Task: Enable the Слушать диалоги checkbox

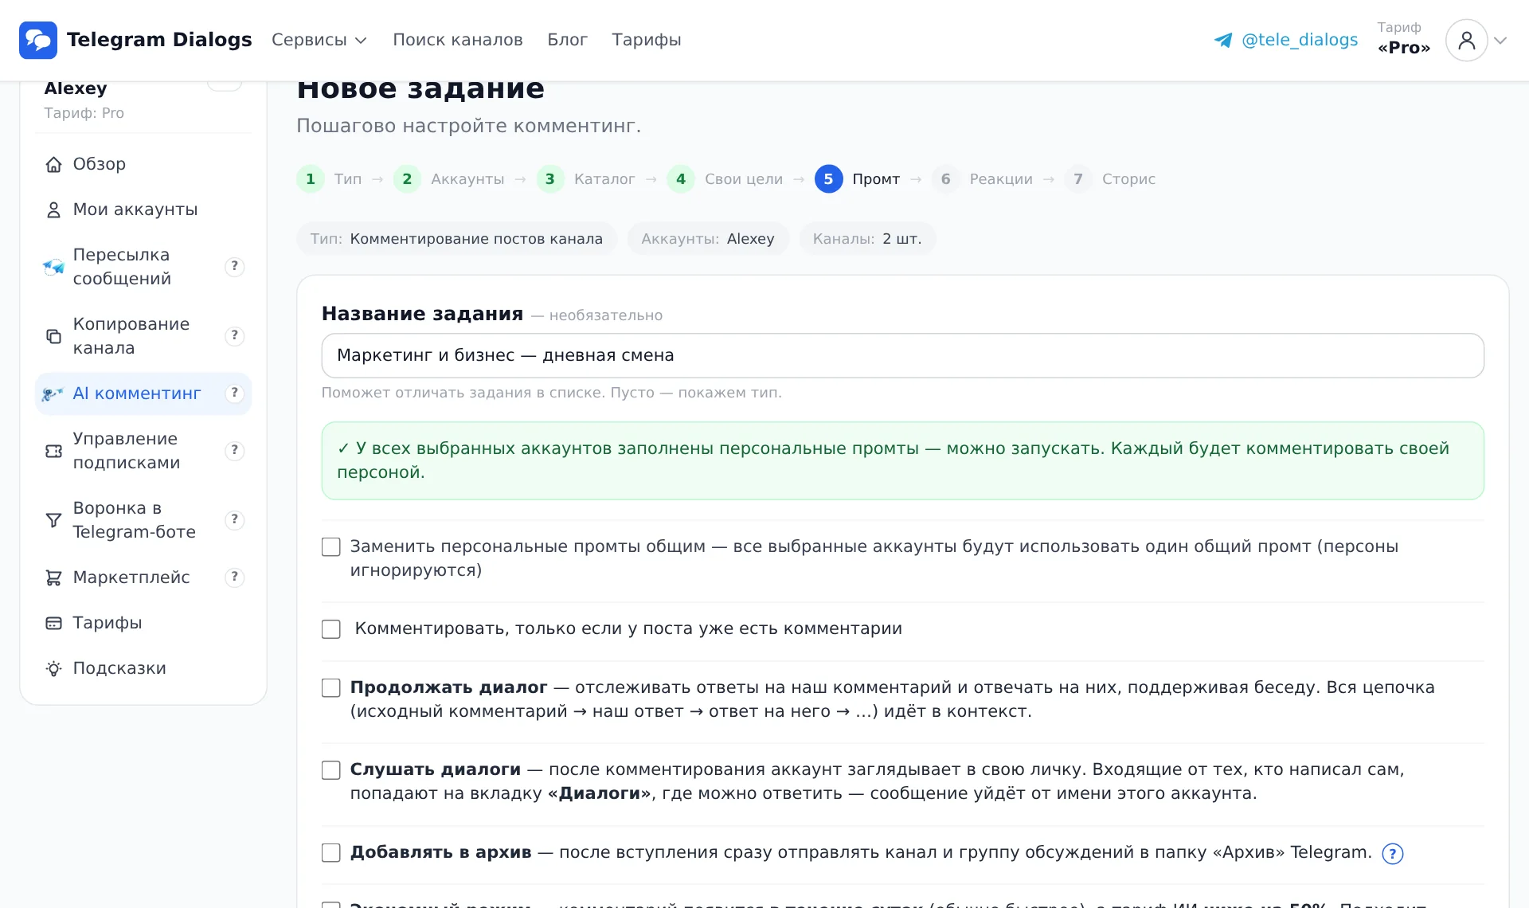Action: tap(331, 770)
